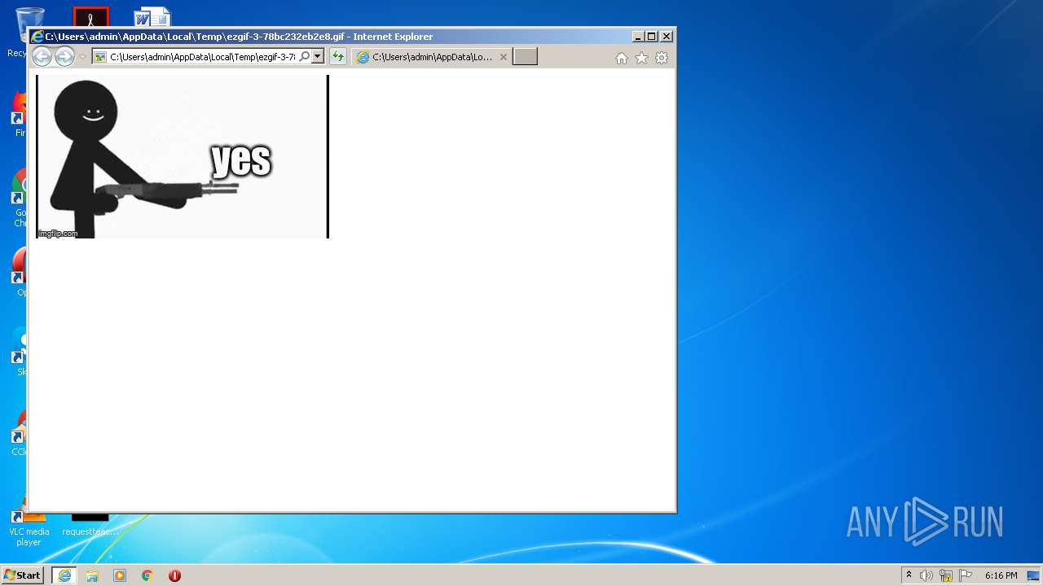Click Show desktop icon at taskbar end
The height and width of the screenshot is (586, 1043).
tap(1034, 575)
